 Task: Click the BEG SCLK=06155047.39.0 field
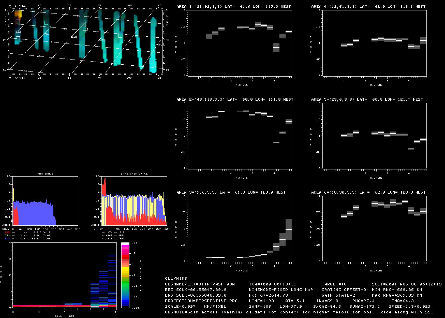(x=196, y=290)
